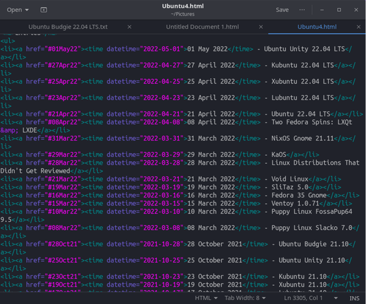366x304 pixels.
Task: Click the text "Ubuntu Budgie 21.10"
Action: [x=314, y=244]
